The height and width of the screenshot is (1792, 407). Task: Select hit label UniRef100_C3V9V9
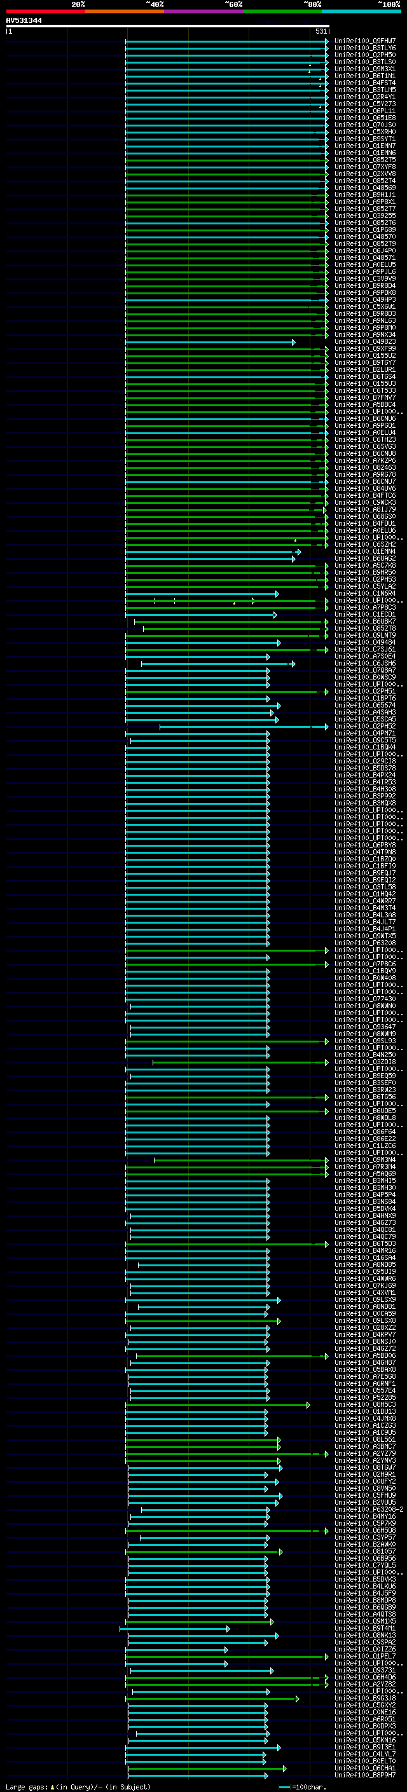365,278
